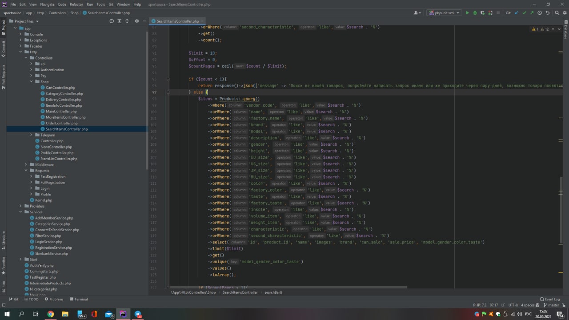The image size is (569, 320).
Task: Push commits with the Git push arrow
Action: click(x=532, y=13)
